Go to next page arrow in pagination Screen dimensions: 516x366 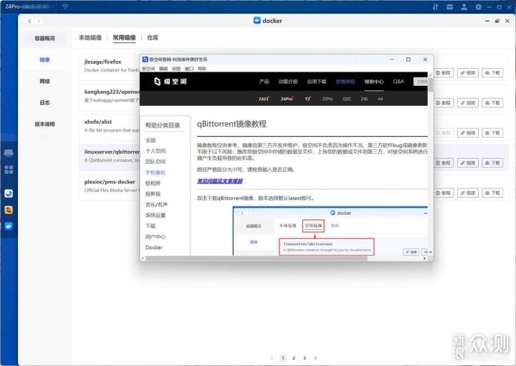click(315, 358)
